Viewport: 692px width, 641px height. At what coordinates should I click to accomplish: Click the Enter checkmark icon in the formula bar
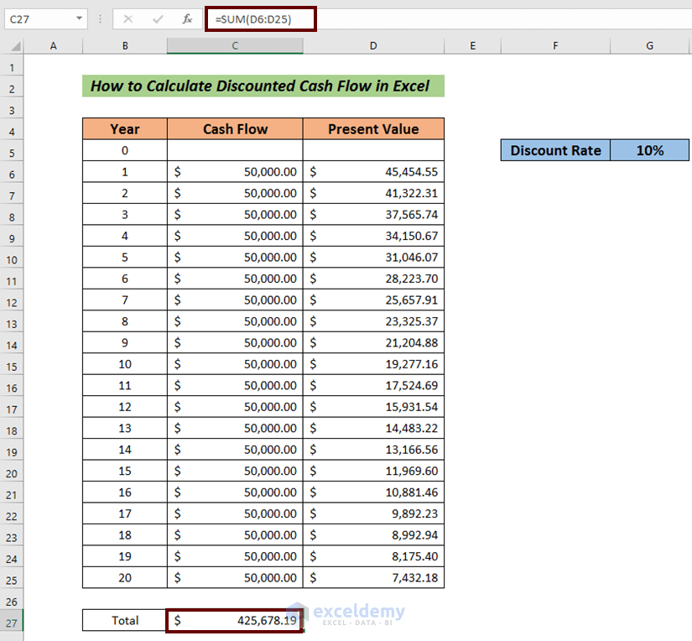pyautogui.click(x=157, y=18)
